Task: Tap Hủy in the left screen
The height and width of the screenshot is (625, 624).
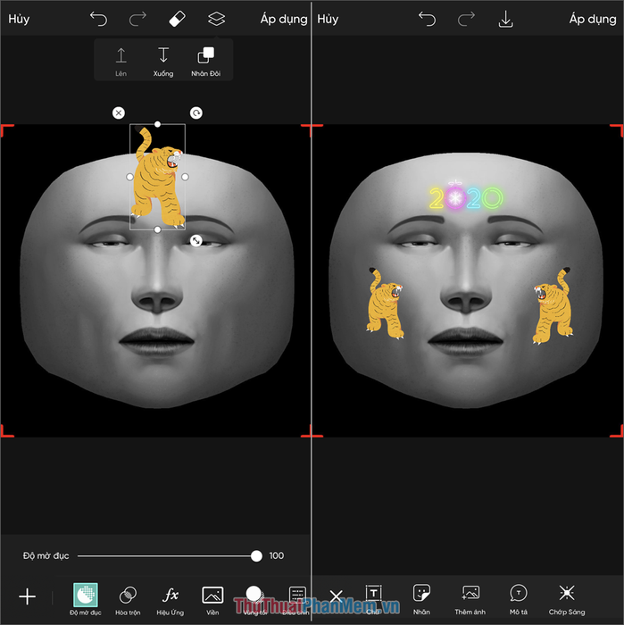Action: coord(19,19)
